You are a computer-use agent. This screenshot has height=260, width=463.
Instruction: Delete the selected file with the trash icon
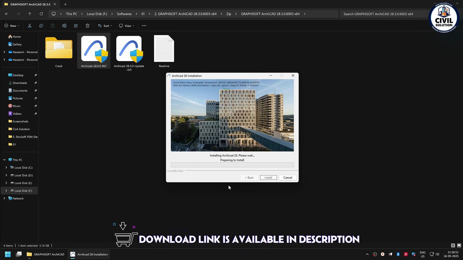[x=88, y=26]
